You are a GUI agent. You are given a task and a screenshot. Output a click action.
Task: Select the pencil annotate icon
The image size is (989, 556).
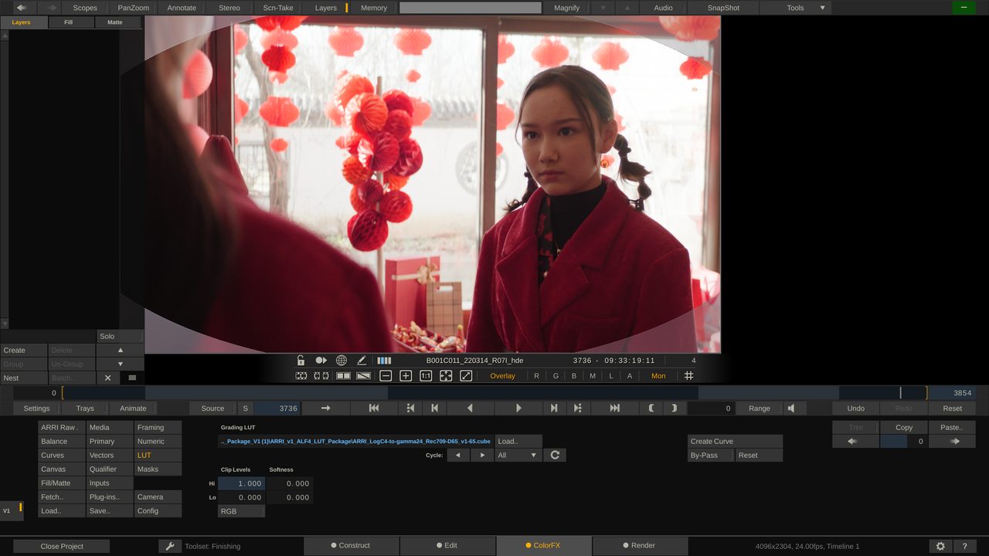point(362,361)
